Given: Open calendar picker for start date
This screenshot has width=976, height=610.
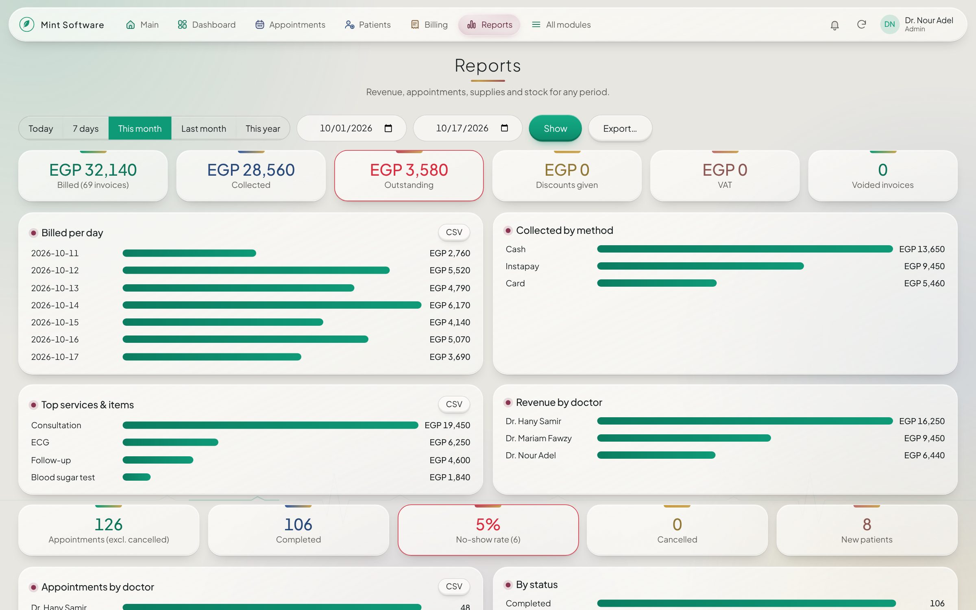Looking at the screenshot, I should 388,128.
